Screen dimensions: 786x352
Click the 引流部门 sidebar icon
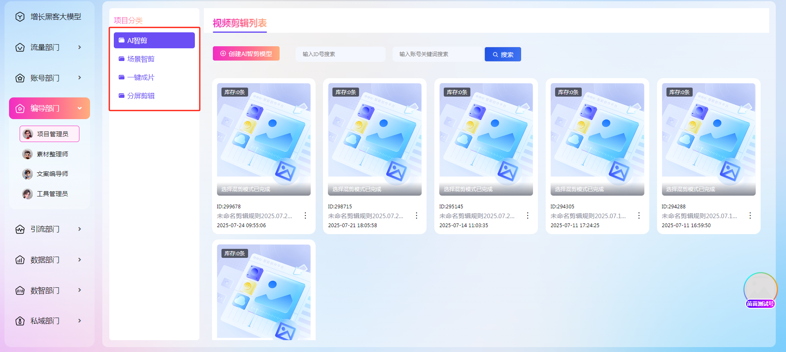(x=20, y=229)
